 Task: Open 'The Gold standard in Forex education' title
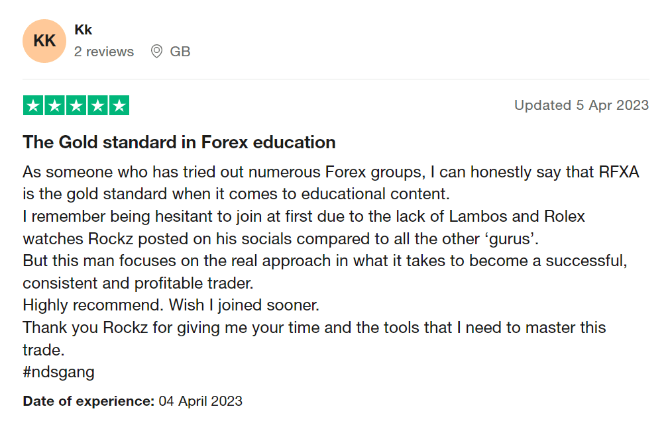click(179, 142)
